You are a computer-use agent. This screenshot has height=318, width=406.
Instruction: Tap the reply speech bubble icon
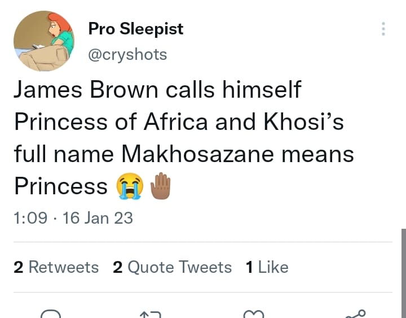[x=51, y=313]
